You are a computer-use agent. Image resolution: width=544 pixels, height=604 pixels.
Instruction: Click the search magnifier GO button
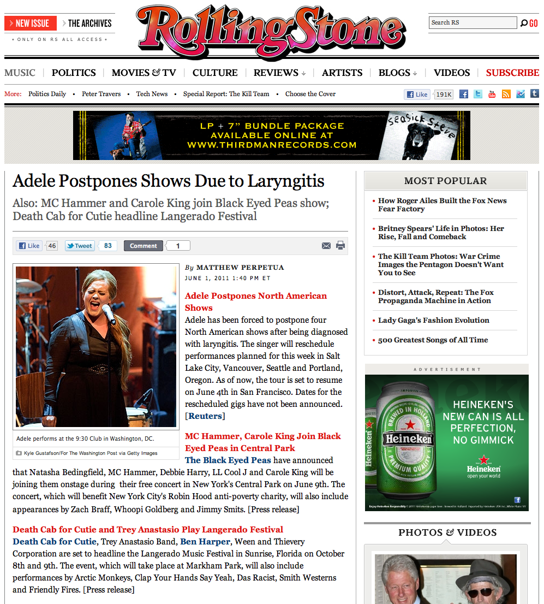pyautogui.click(x=529, y=23)
